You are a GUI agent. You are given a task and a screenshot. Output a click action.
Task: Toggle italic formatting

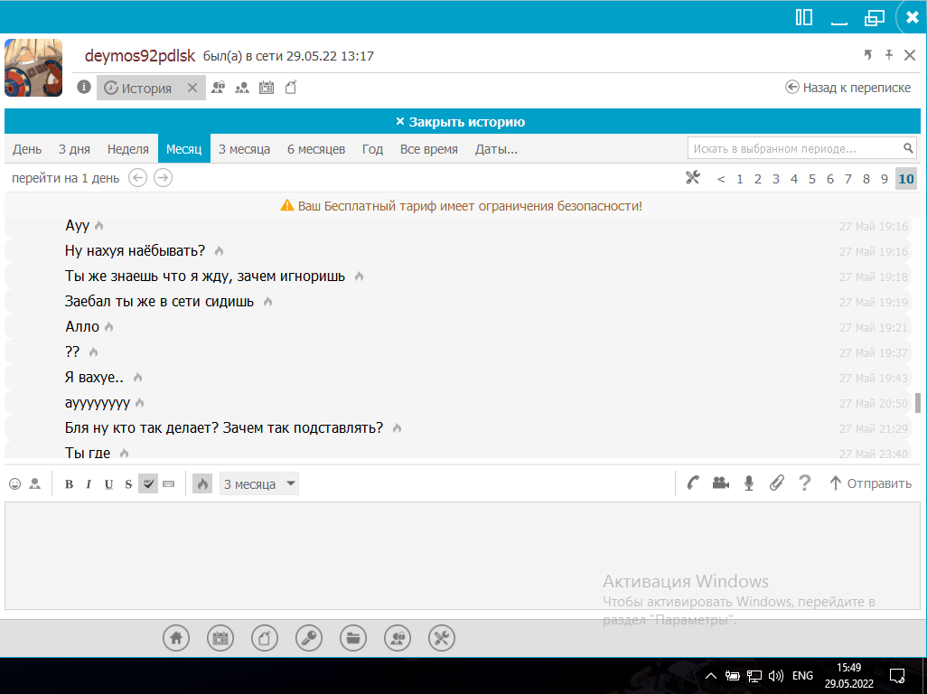(89, 484)
